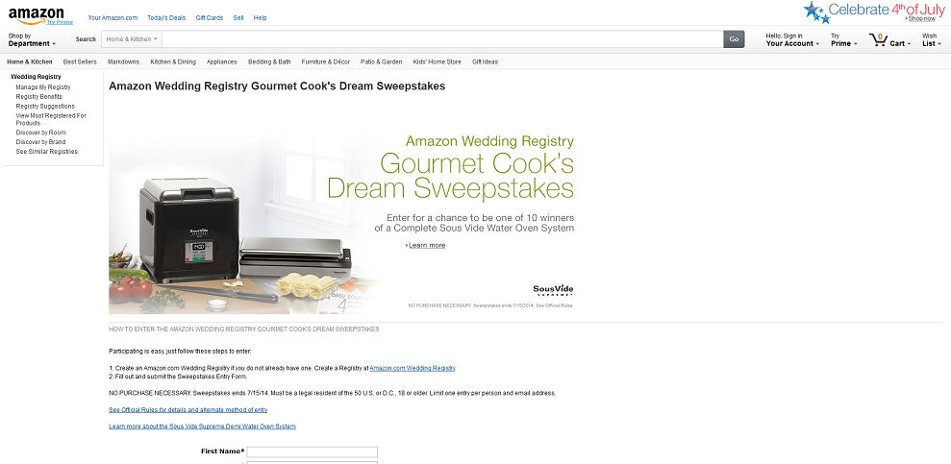The image size is (951, 464).
Task: Open the Best Sellers tab
Action: click(x=80, y=61)
